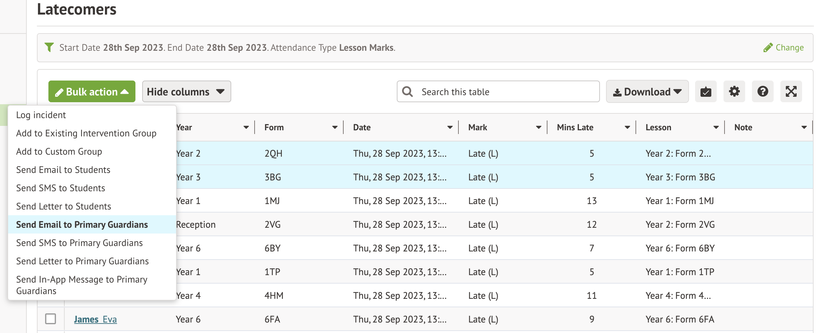Open James Eva student profile link

click(95, 319)
